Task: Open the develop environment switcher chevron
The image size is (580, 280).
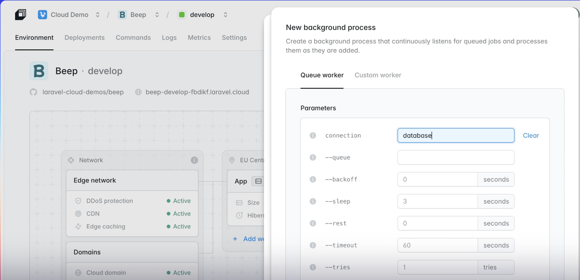Action: 225,14
